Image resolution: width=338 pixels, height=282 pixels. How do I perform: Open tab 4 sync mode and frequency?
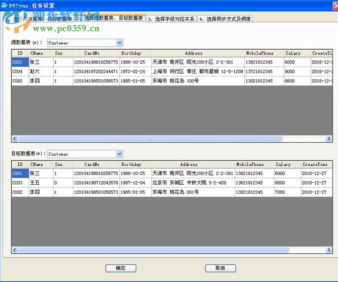coord(225,19)
